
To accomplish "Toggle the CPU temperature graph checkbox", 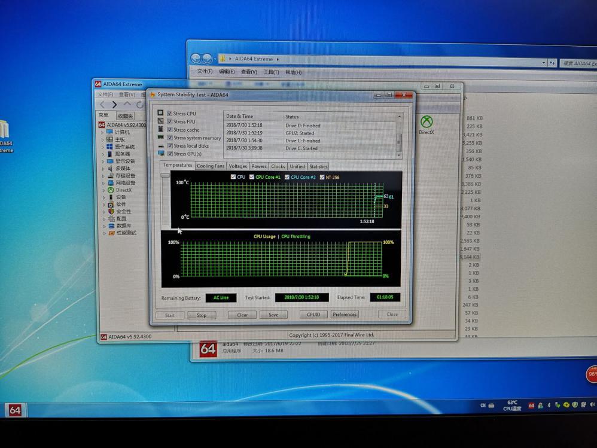I will point(233,176).
